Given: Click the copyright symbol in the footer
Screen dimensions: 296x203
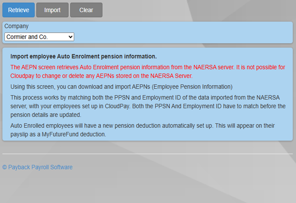Looking at the screenshot, I should click(5, 167).
